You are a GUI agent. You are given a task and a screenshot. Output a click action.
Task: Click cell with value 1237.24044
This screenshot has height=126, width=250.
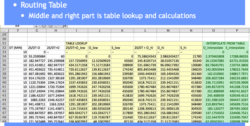tap(37, 91)
